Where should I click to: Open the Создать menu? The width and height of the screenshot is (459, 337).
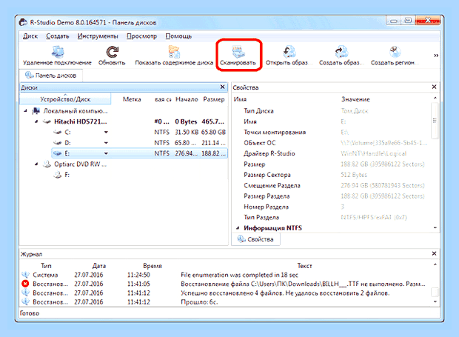[58, 36]
